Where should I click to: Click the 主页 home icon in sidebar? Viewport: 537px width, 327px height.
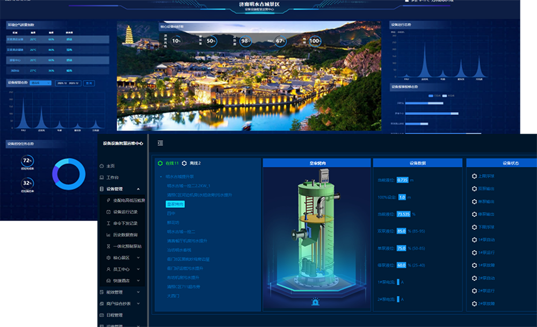(x=102, y=166)
